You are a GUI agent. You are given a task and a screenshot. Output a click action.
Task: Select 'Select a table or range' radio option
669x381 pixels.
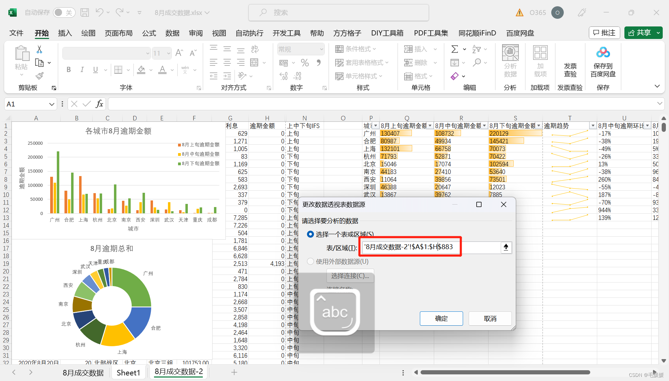(310, 234)
